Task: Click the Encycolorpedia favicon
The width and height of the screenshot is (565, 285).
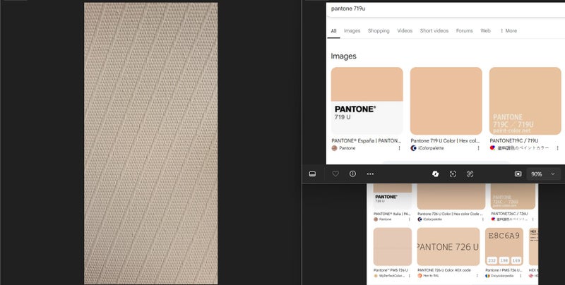Action: pos(487,276)
